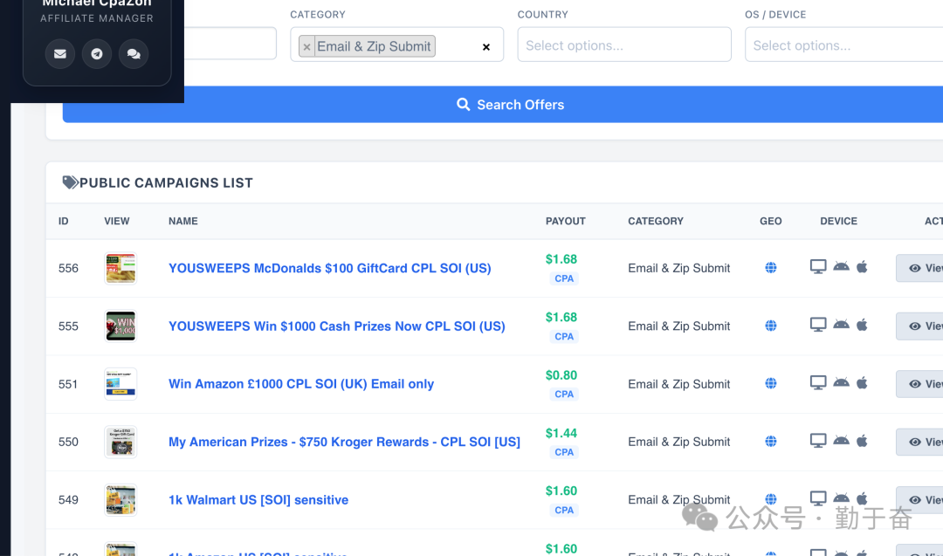Open thumbnail of offer 555 Win $1000 Cash
Viewport: 943px width, 556px height.
pyautogui.click(x=120, y=326)
